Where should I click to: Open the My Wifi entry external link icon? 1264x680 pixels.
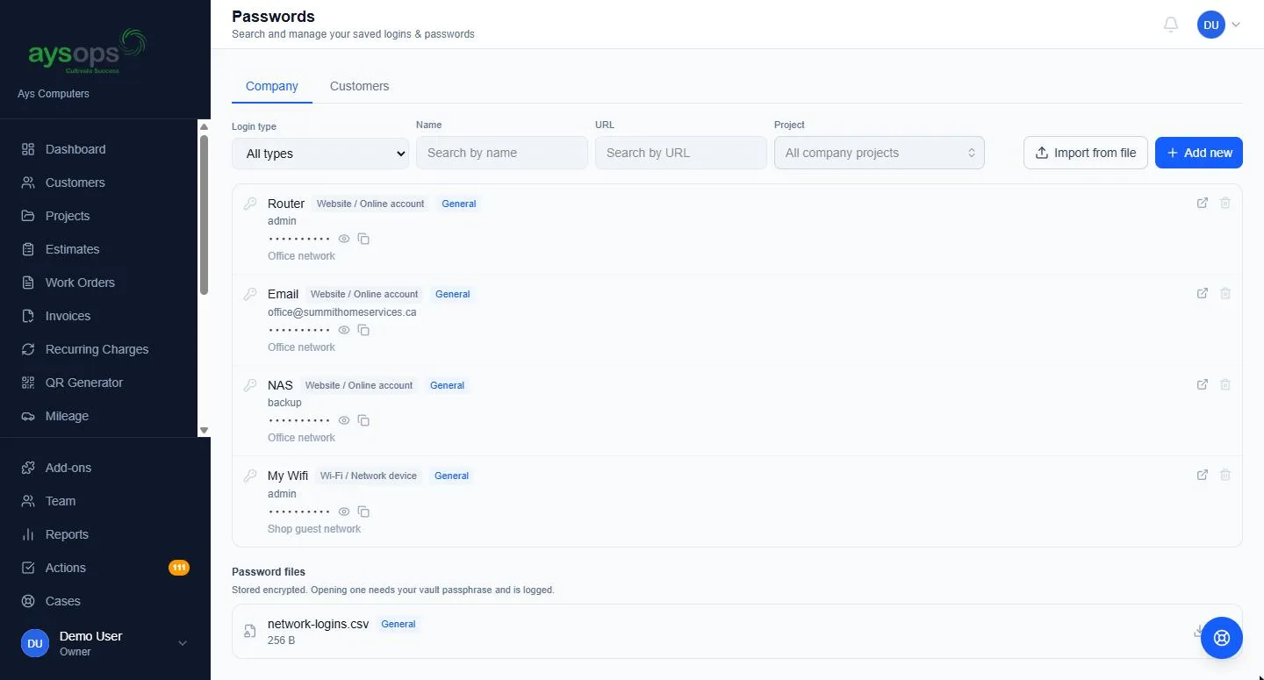click(1203, 475)
